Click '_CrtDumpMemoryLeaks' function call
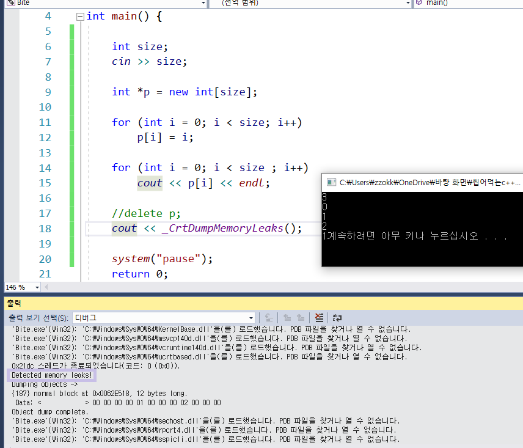The image size is (523, 448). point(222,229)
